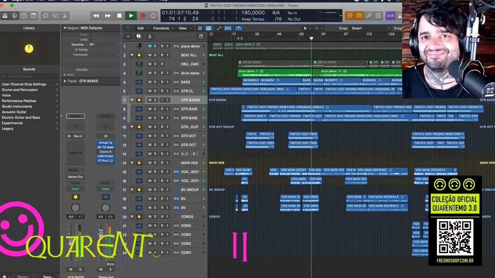Image resolution: width=495 pixels, height=278 pixels.
Task: Record-enable the GTR CL track
Action: 162,91
